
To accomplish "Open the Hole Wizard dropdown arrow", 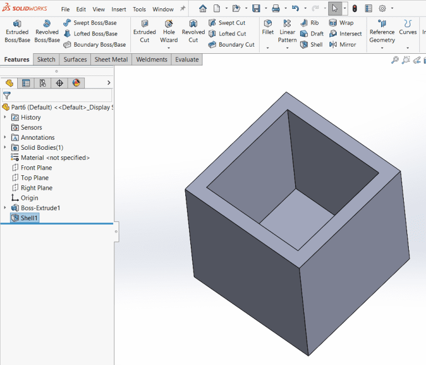I will pos(169,48).
